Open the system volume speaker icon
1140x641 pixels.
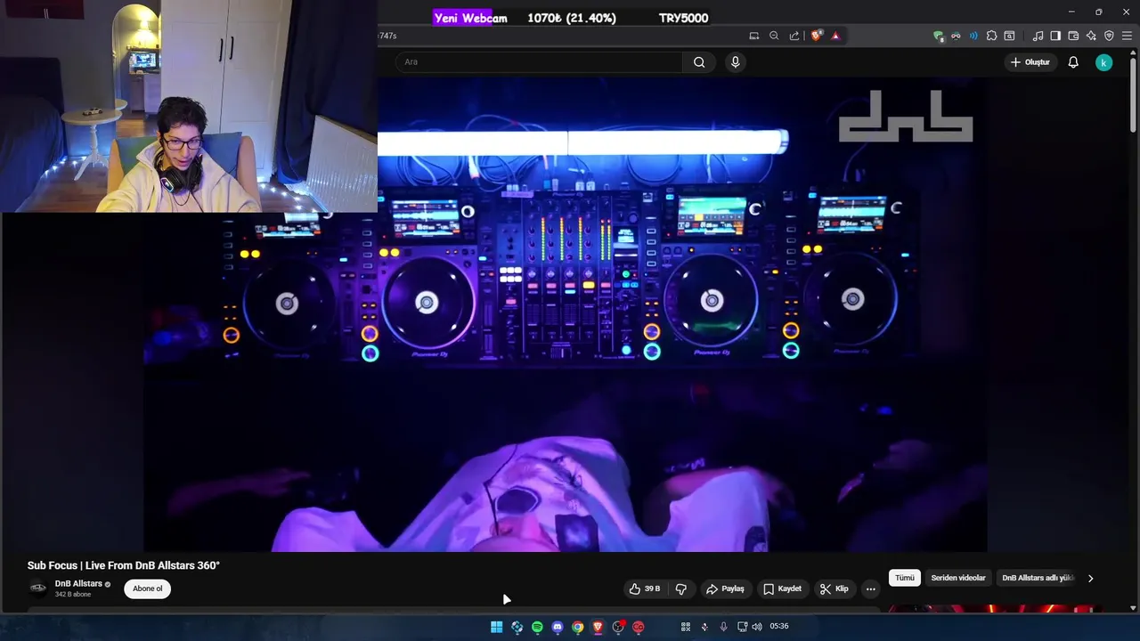[757, 627]
